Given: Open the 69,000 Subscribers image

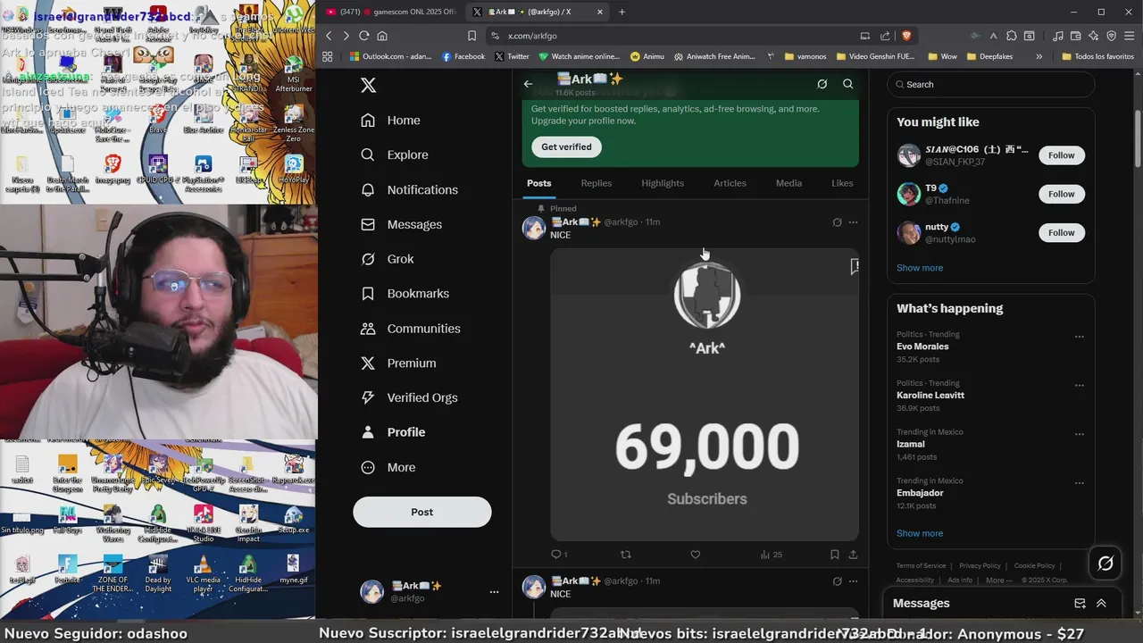Looking at the screenshot, I should click(x=705, y=395).
